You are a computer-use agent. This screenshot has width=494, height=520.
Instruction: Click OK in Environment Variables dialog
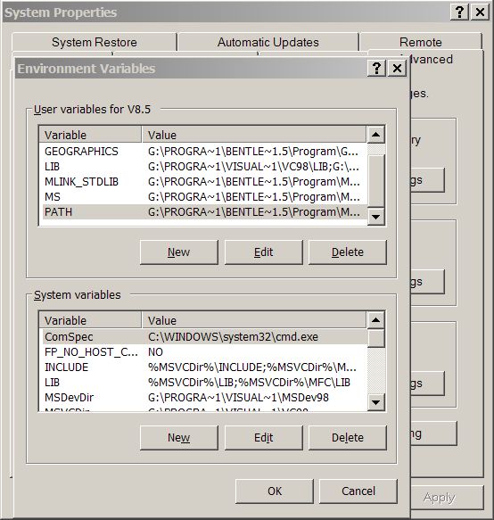pyautogui.click(x=275, y=491)
